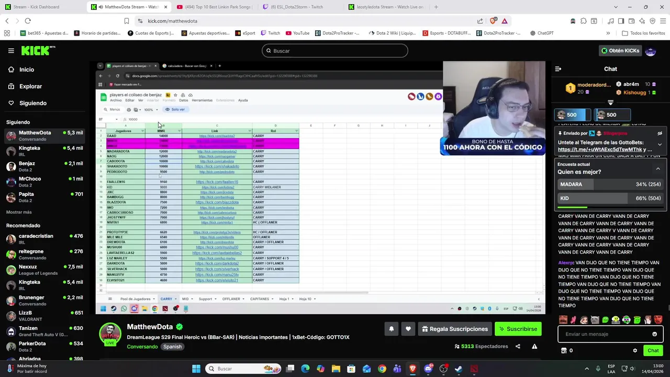Open the user profile avatar menu
This screenshot has width=670, height=377.
pyautogui.click(x=651, y=51)
